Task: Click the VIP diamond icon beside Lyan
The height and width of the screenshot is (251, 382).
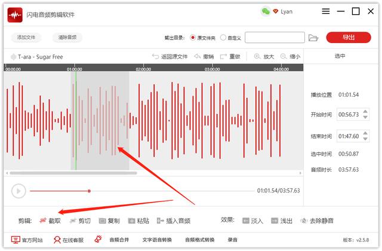Action: (x=276, y=11)
